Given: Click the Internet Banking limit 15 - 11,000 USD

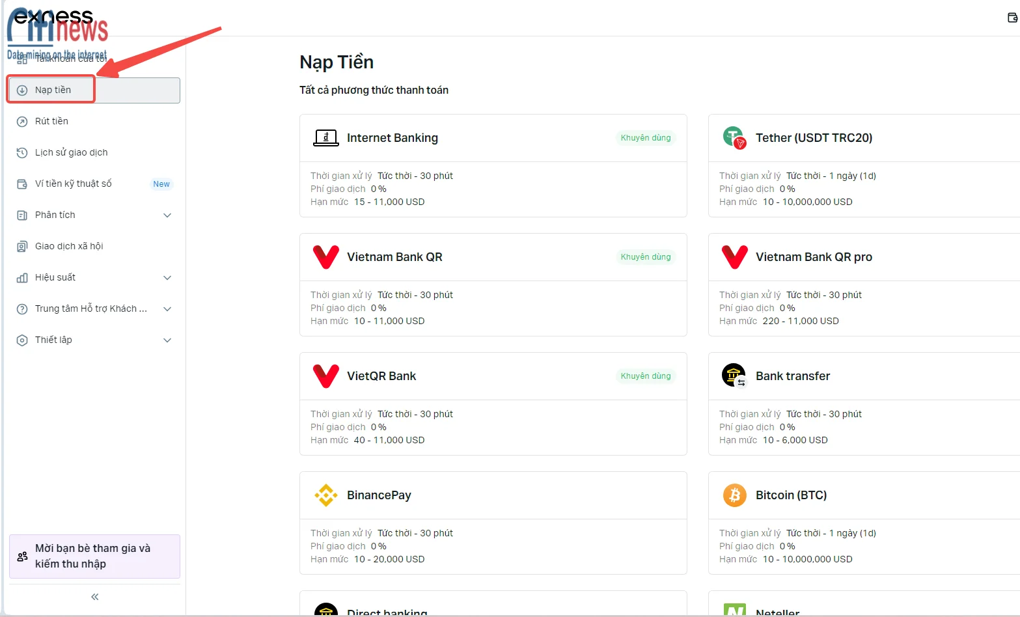Looking at the screenshot, I should point(389,202).
